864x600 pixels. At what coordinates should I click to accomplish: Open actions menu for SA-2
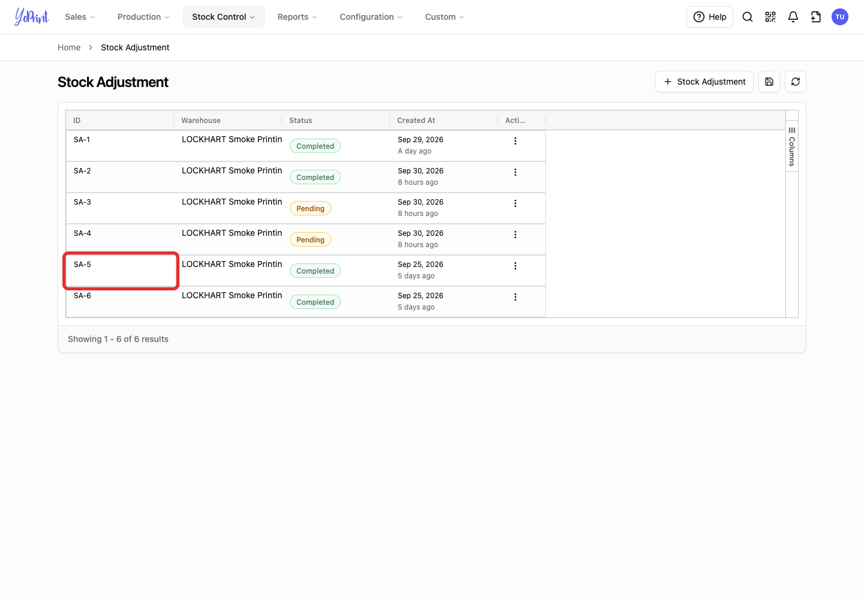coord(515,172)
